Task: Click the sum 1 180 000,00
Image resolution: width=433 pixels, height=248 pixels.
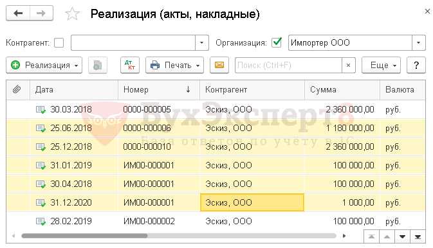Action: click(350, 128)
